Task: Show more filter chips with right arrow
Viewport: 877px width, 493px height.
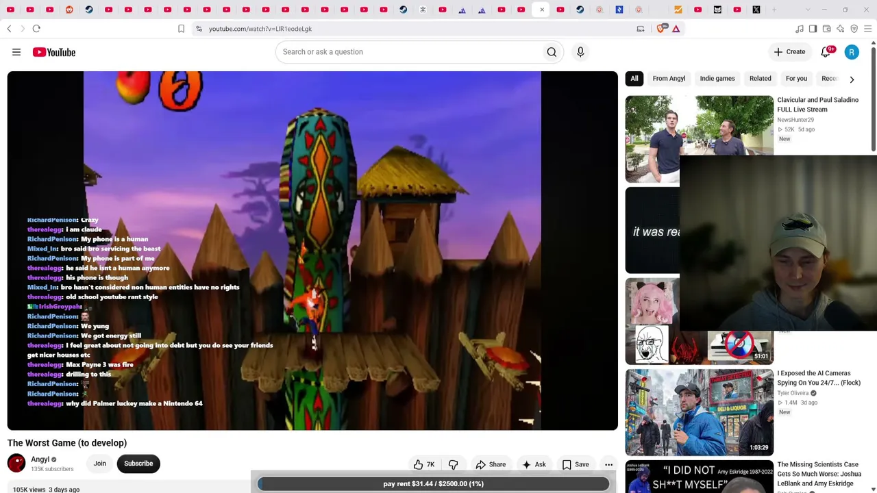Action: tap(852, 79)
